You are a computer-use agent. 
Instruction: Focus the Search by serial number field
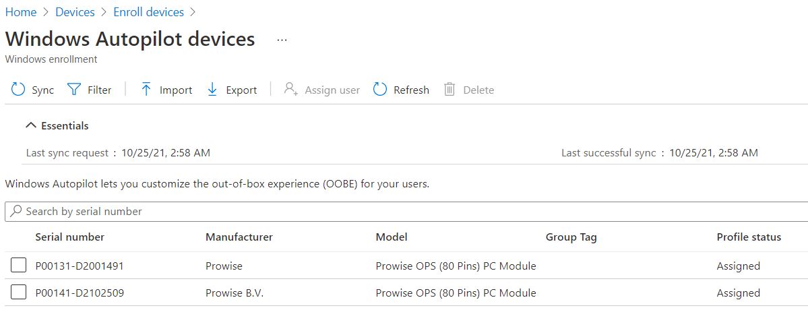(406, 212)
